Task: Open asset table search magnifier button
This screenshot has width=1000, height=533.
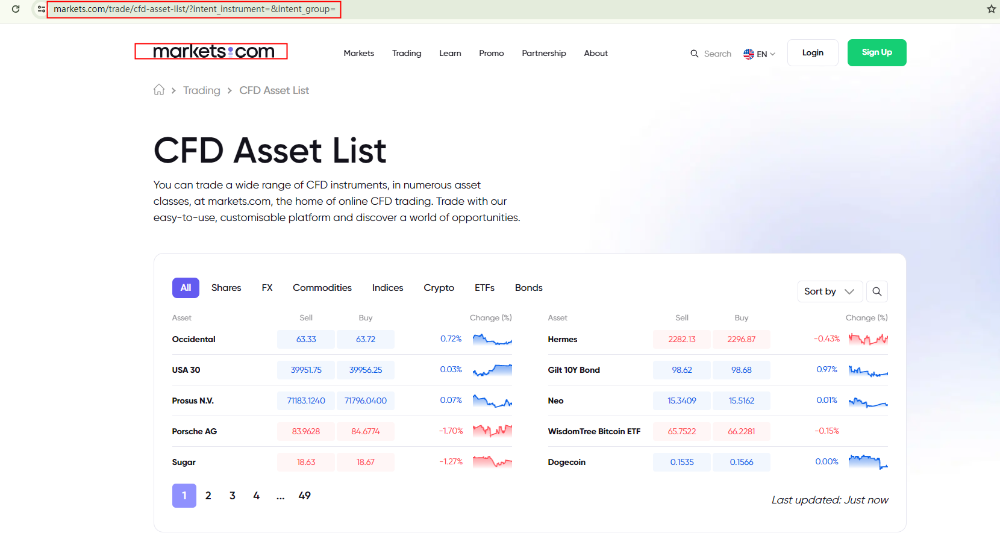Action: [877, 291]
